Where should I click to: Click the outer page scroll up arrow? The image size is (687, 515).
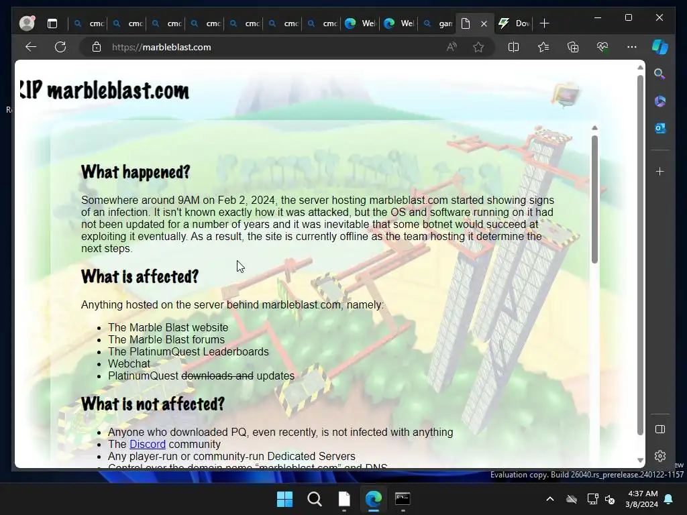click(640, 68)
